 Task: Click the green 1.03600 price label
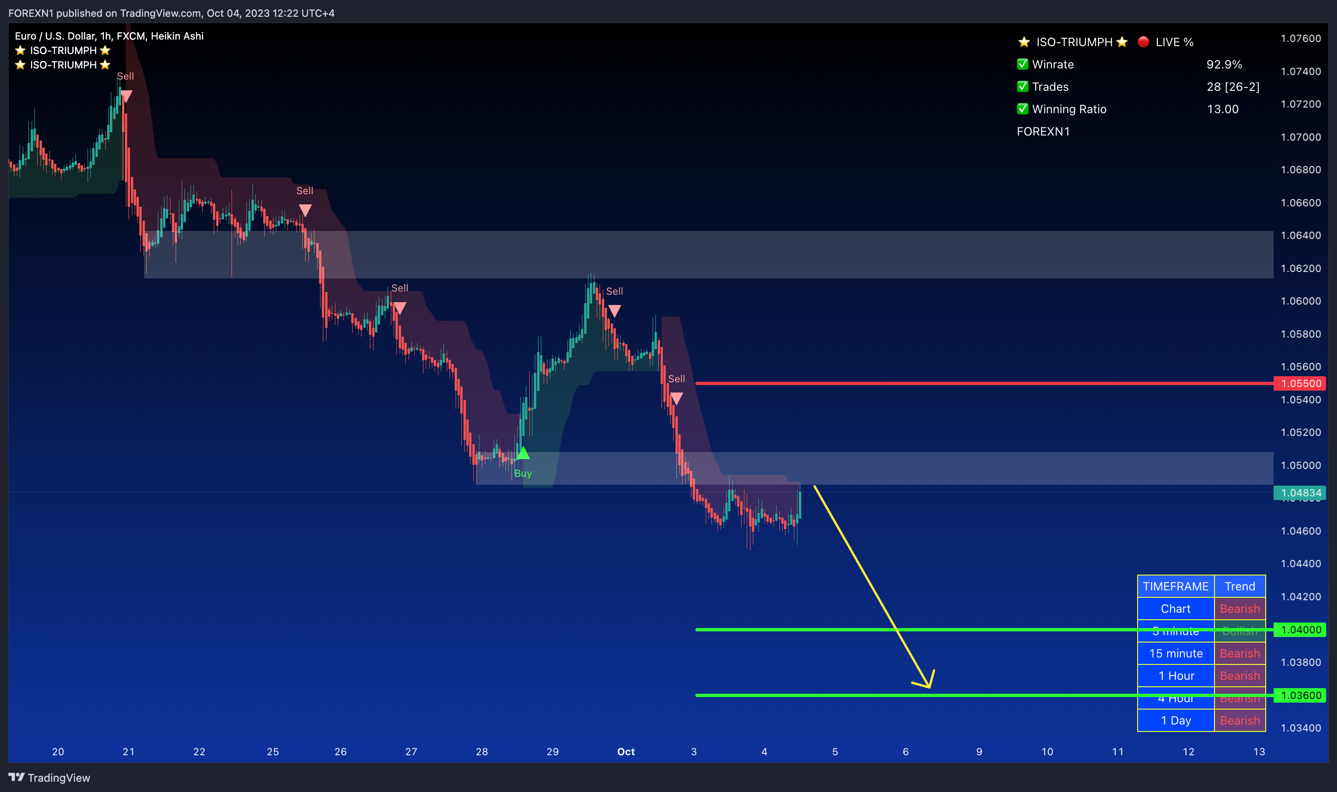[1300, 696]
